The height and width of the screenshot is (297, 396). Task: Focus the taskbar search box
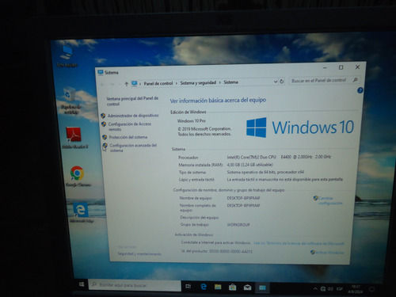[135, 285]
